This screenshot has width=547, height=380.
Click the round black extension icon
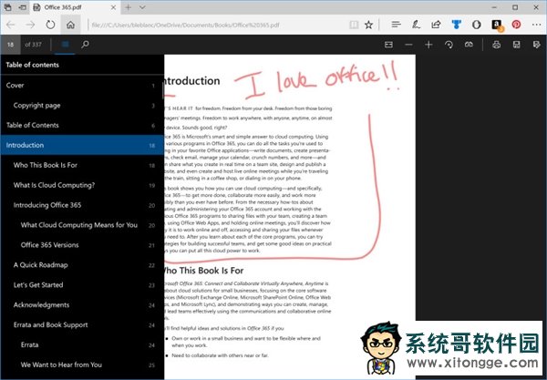point(476,25)
